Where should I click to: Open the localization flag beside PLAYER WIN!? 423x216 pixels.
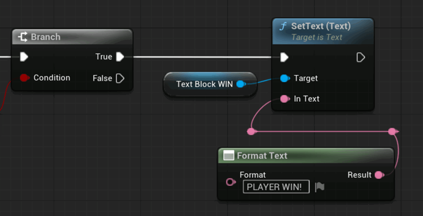[x=320, y=187]
